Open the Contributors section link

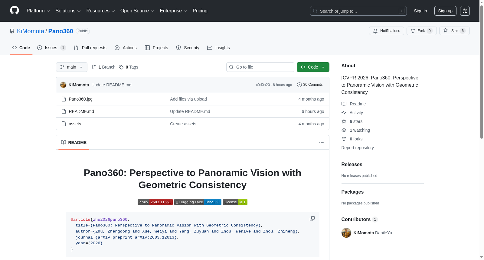pos(360,220)
